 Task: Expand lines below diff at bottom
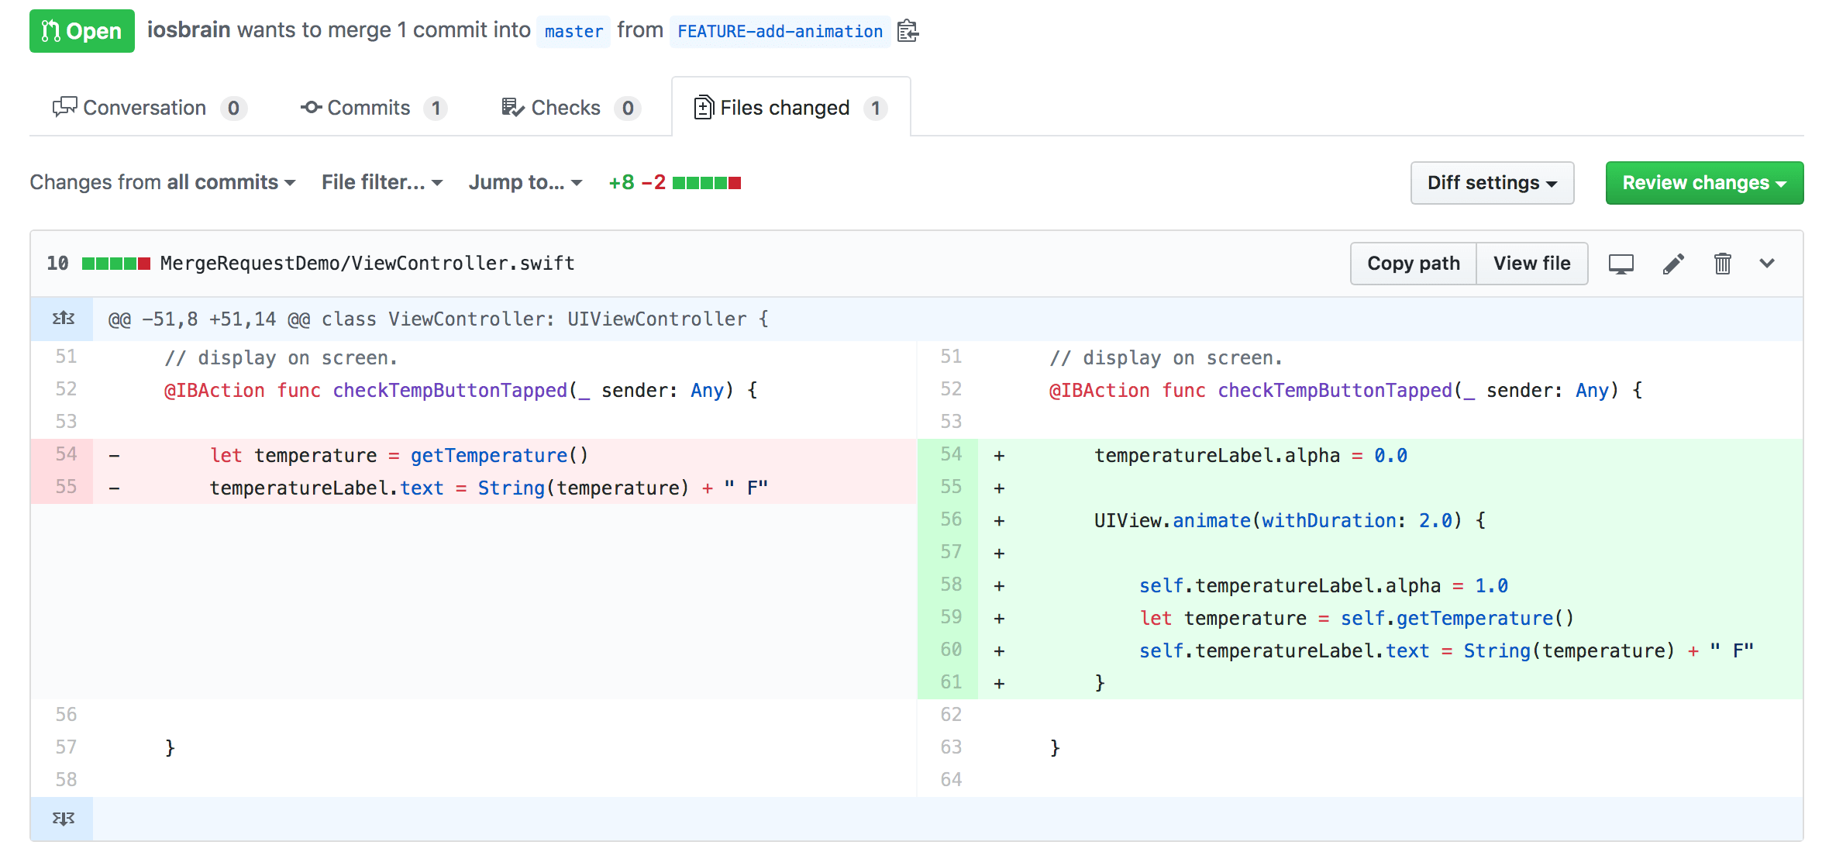(x=63, y=819)
